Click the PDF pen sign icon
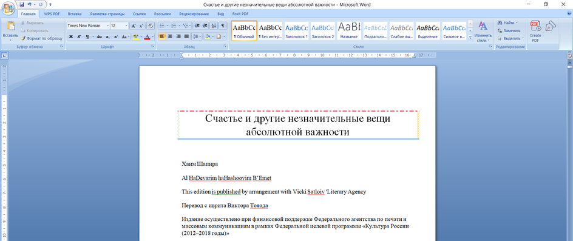This screenshot has width=573, height=241. pos(550,26)
